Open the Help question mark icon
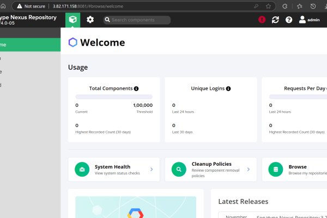327x218 pixels. point(289,20)
